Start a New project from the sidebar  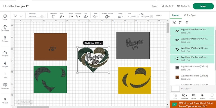coord(5,17)
